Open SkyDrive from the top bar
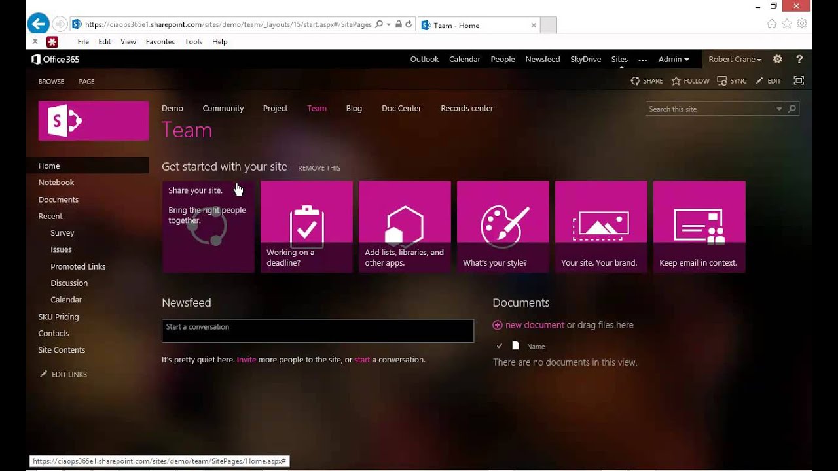Screen dimensions: 838x471 click(x=585, y=59)
